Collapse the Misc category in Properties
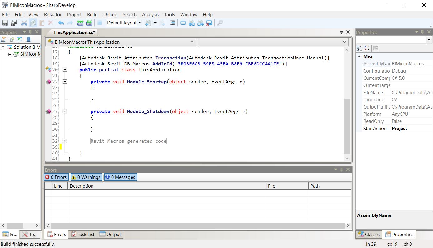 359,56
